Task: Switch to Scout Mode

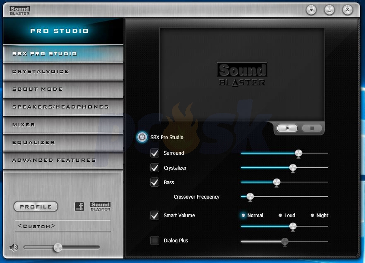Action: point(63,89)
